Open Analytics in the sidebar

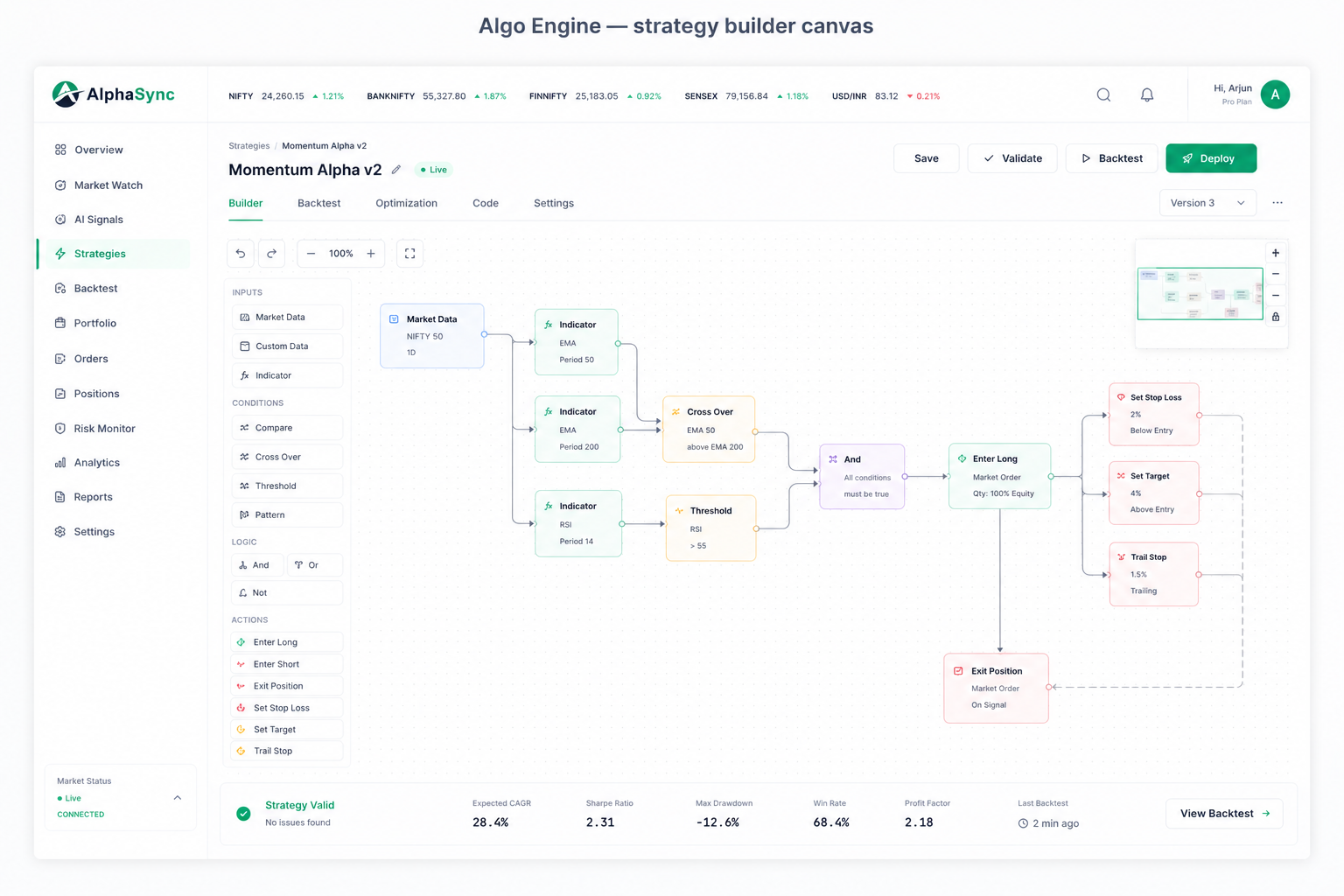[x=115, y=463]
